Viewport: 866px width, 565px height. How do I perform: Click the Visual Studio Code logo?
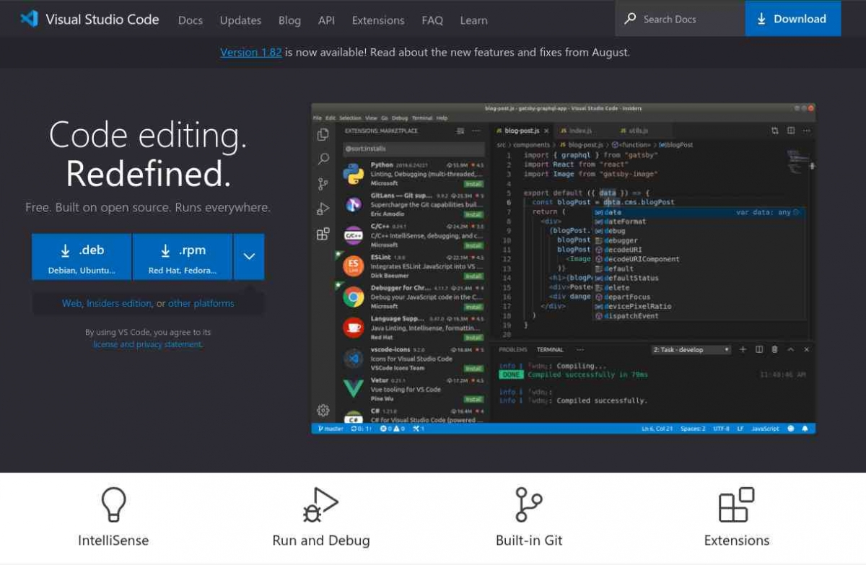28,18
